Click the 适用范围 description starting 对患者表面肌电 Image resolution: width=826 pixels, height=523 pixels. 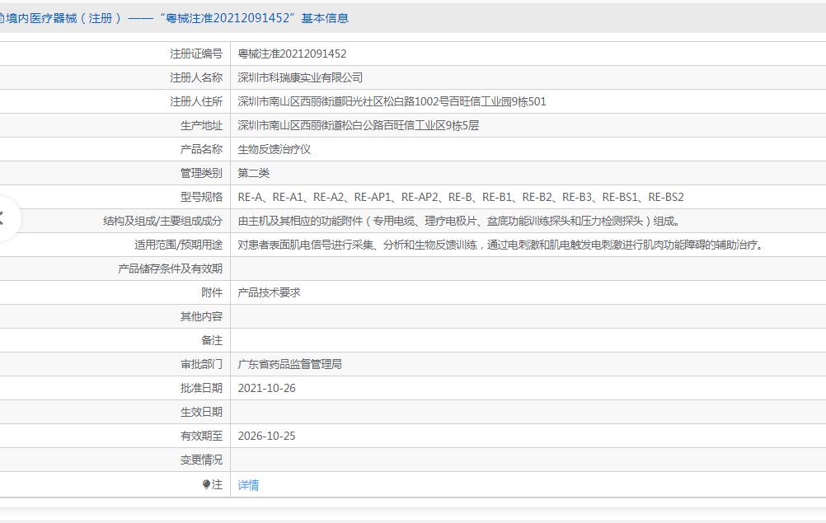point(501,245)
